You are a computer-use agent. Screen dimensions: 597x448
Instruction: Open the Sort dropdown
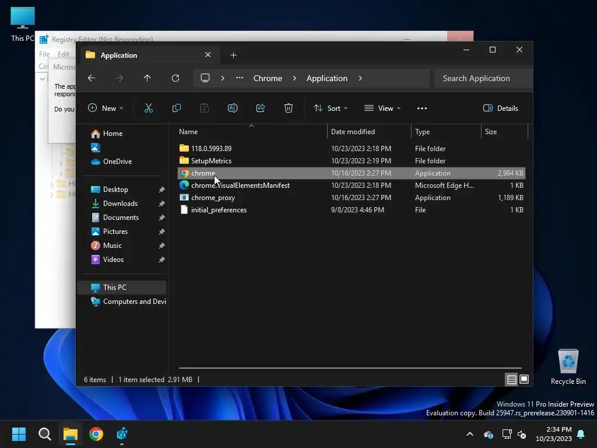coord(331,108)
